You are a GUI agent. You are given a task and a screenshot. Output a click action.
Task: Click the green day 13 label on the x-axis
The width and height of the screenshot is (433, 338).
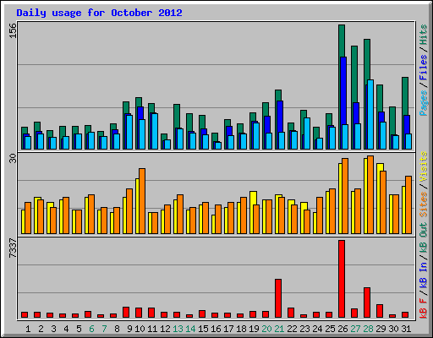coord(178,329)
